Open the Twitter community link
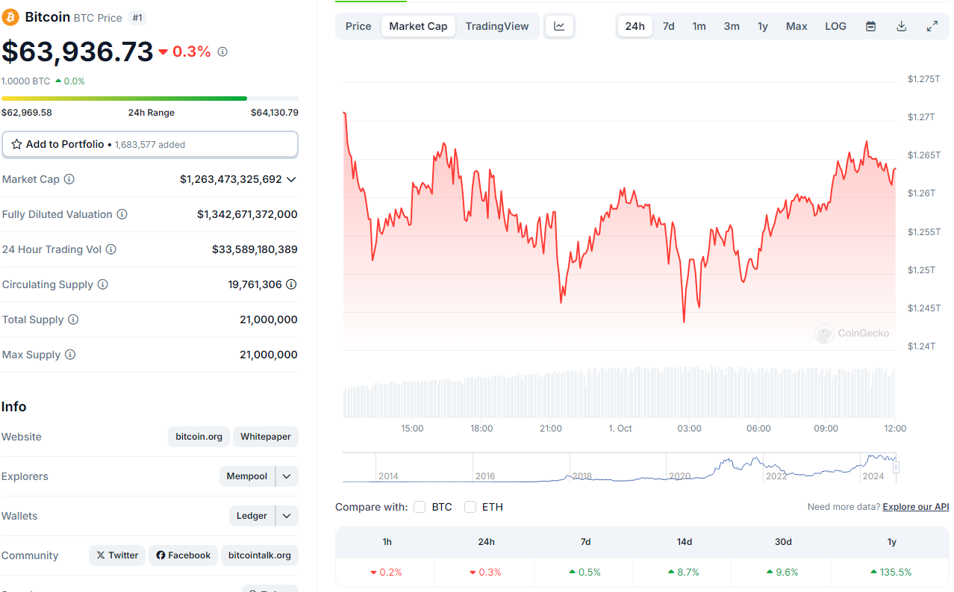 point(117,555)
